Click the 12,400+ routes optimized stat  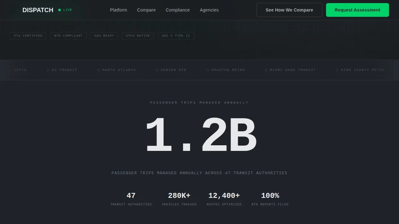tap(224, 199)
